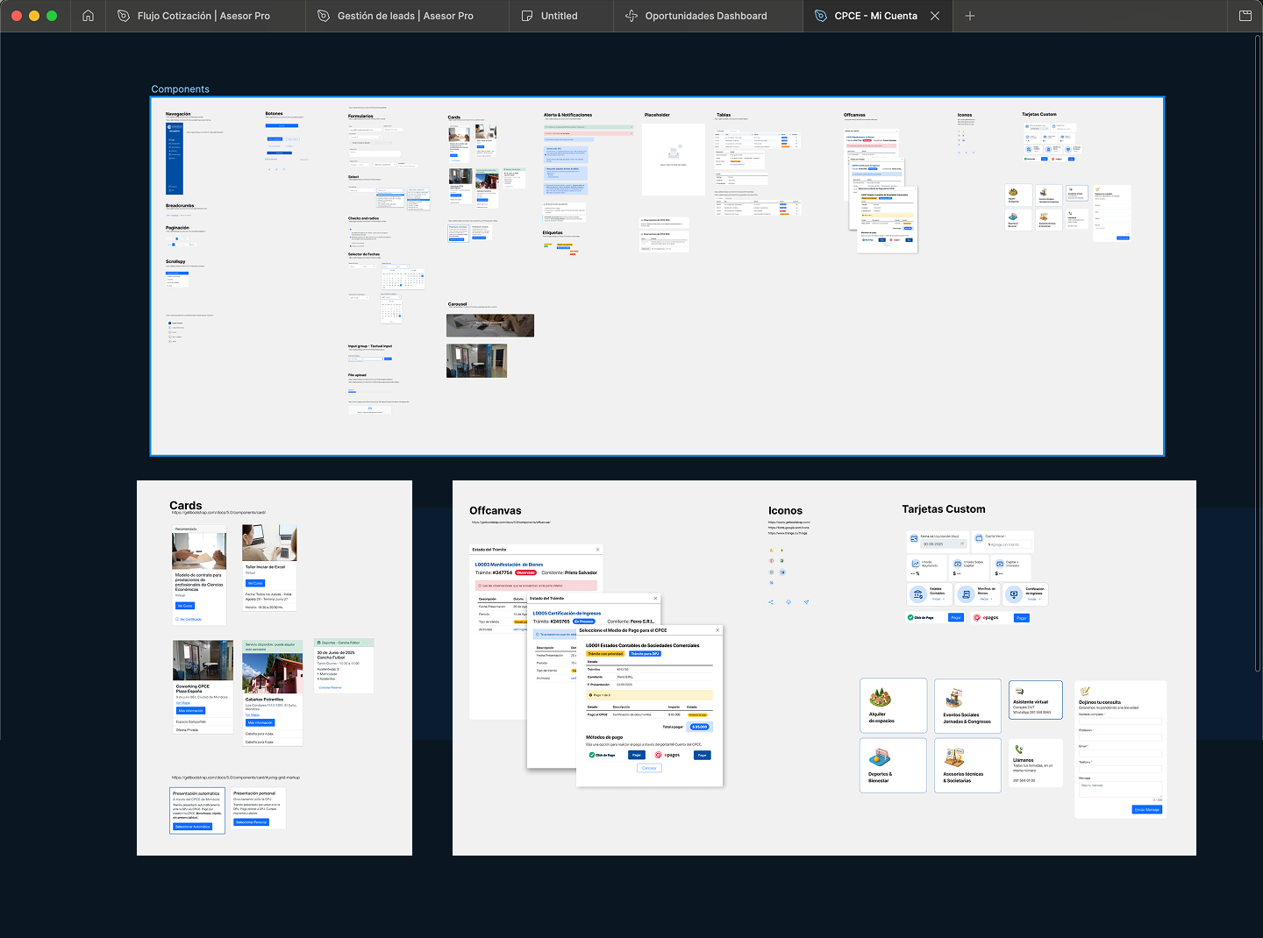
Task: Open the Gestión de leads | Asesor Pro tab
Action: point(405,16)
